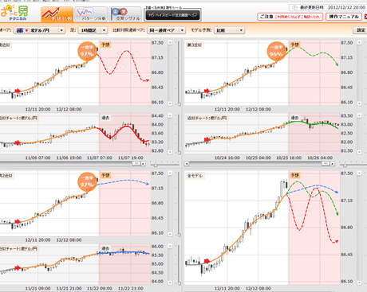Left arrow of the 10/24 chart horizontal scrollbar
This screenshot has height=292, width=367.
pos(187,164)
